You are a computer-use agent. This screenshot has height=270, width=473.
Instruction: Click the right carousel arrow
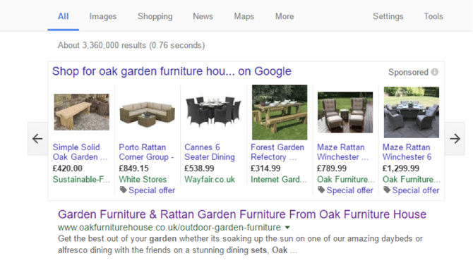(x=455, y=139)
